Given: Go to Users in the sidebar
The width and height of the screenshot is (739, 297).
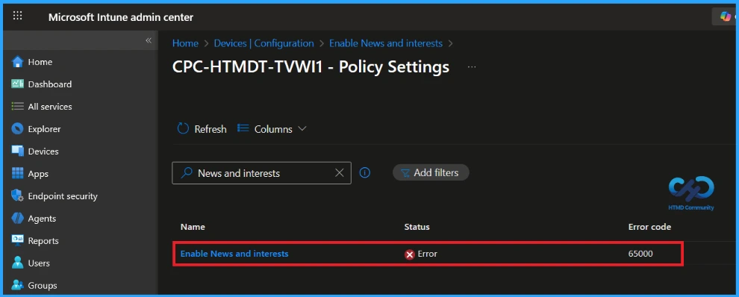Looking at the screenshot, I should coord(39,263).
